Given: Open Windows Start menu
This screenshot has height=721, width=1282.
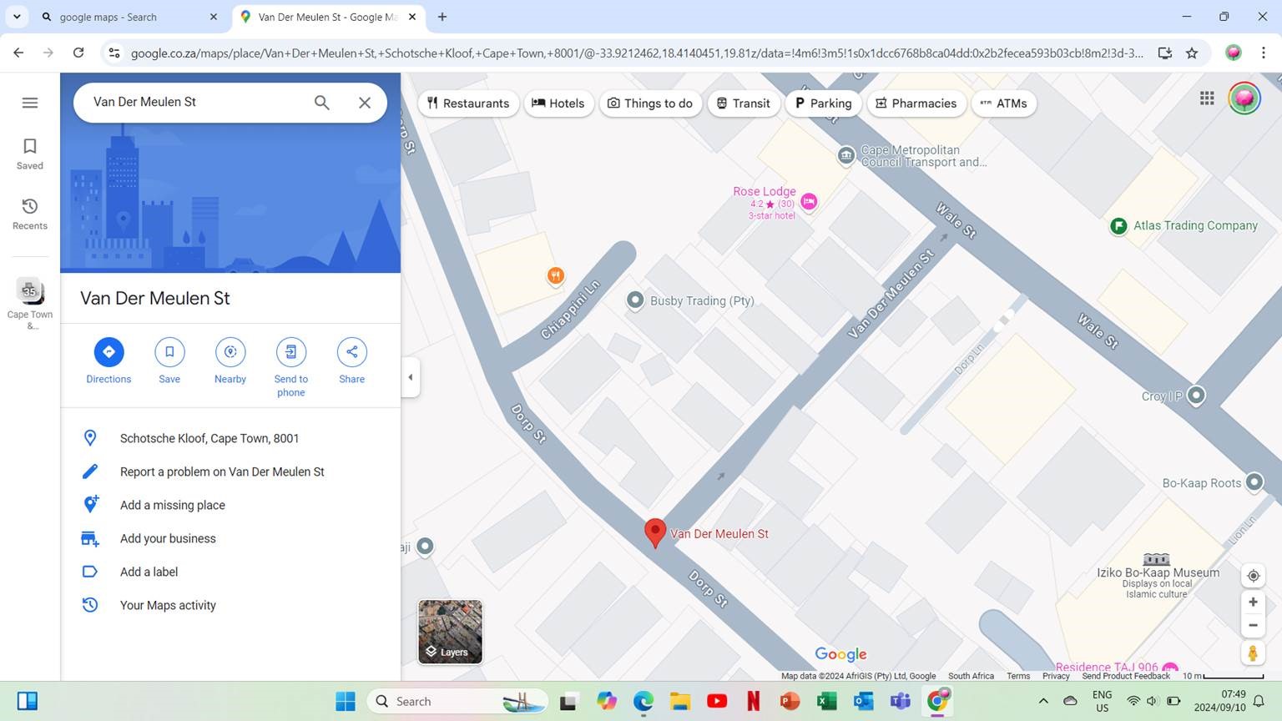Looking at the screenshot, I should (346, 701).
